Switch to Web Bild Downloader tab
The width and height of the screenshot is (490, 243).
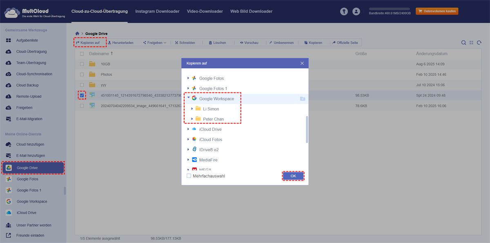251,11
